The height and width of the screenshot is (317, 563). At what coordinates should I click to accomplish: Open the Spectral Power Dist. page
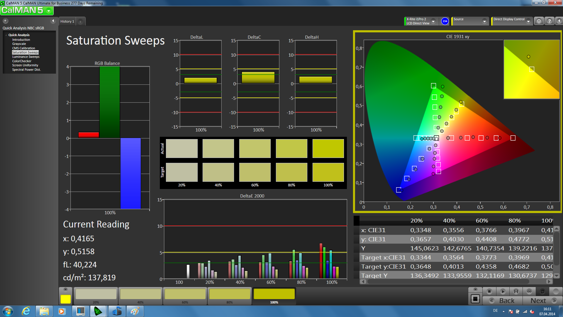click(x=26, y=70)
